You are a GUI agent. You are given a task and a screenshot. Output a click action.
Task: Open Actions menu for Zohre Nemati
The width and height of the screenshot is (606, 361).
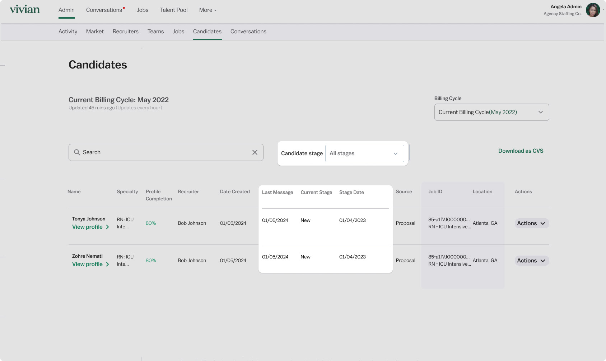(531, 261)
